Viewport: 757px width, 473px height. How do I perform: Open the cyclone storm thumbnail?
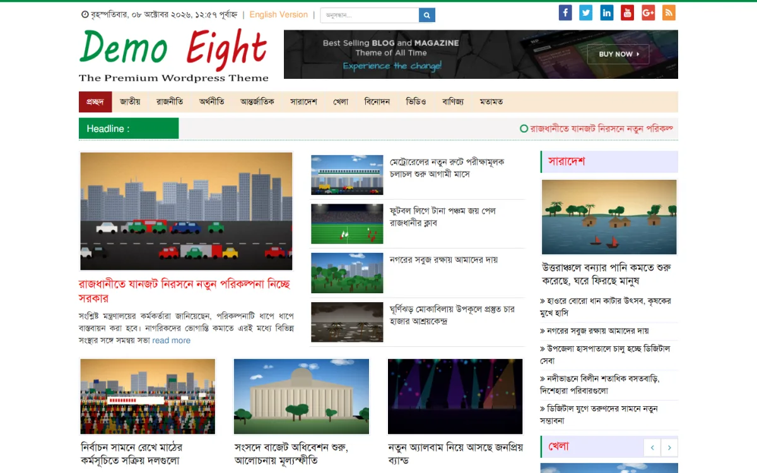[x=347, y=322]
